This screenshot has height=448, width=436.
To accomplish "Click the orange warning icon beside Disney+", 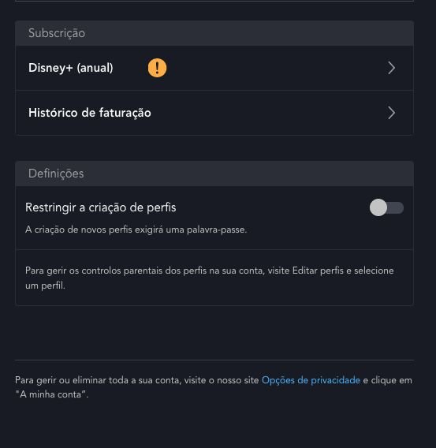I will pos(157,68).
